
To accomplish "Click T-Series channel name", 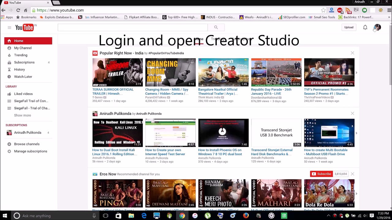I will pyautogui.click(x=97, y=97).
